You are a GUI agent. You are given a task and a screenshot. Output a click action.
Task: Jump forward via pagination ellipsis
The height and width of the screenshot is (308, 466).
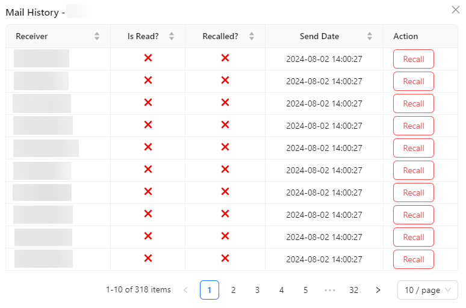tap(329, 290)
